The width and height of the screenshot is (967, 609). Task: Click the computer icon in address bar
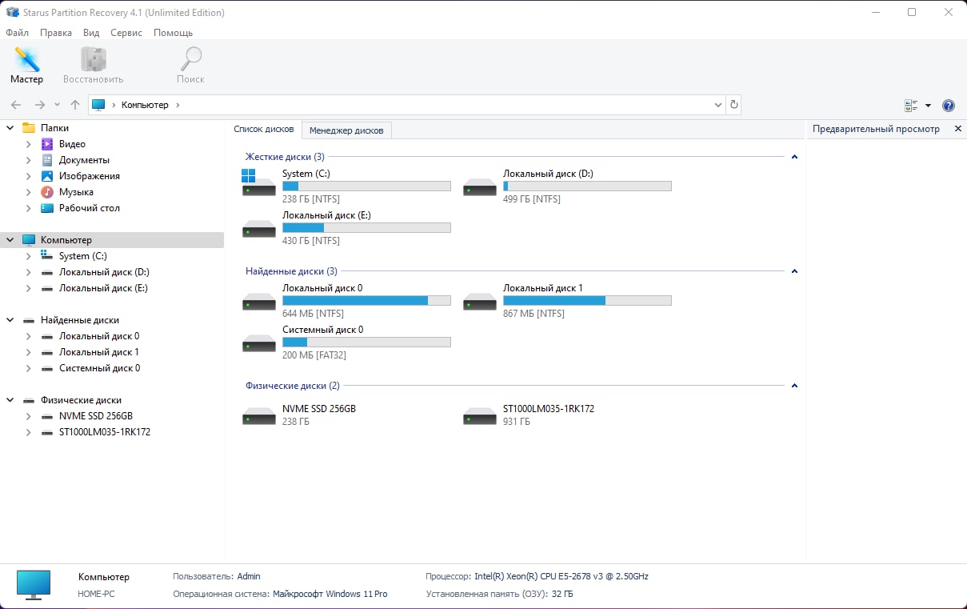click(98, 105)
